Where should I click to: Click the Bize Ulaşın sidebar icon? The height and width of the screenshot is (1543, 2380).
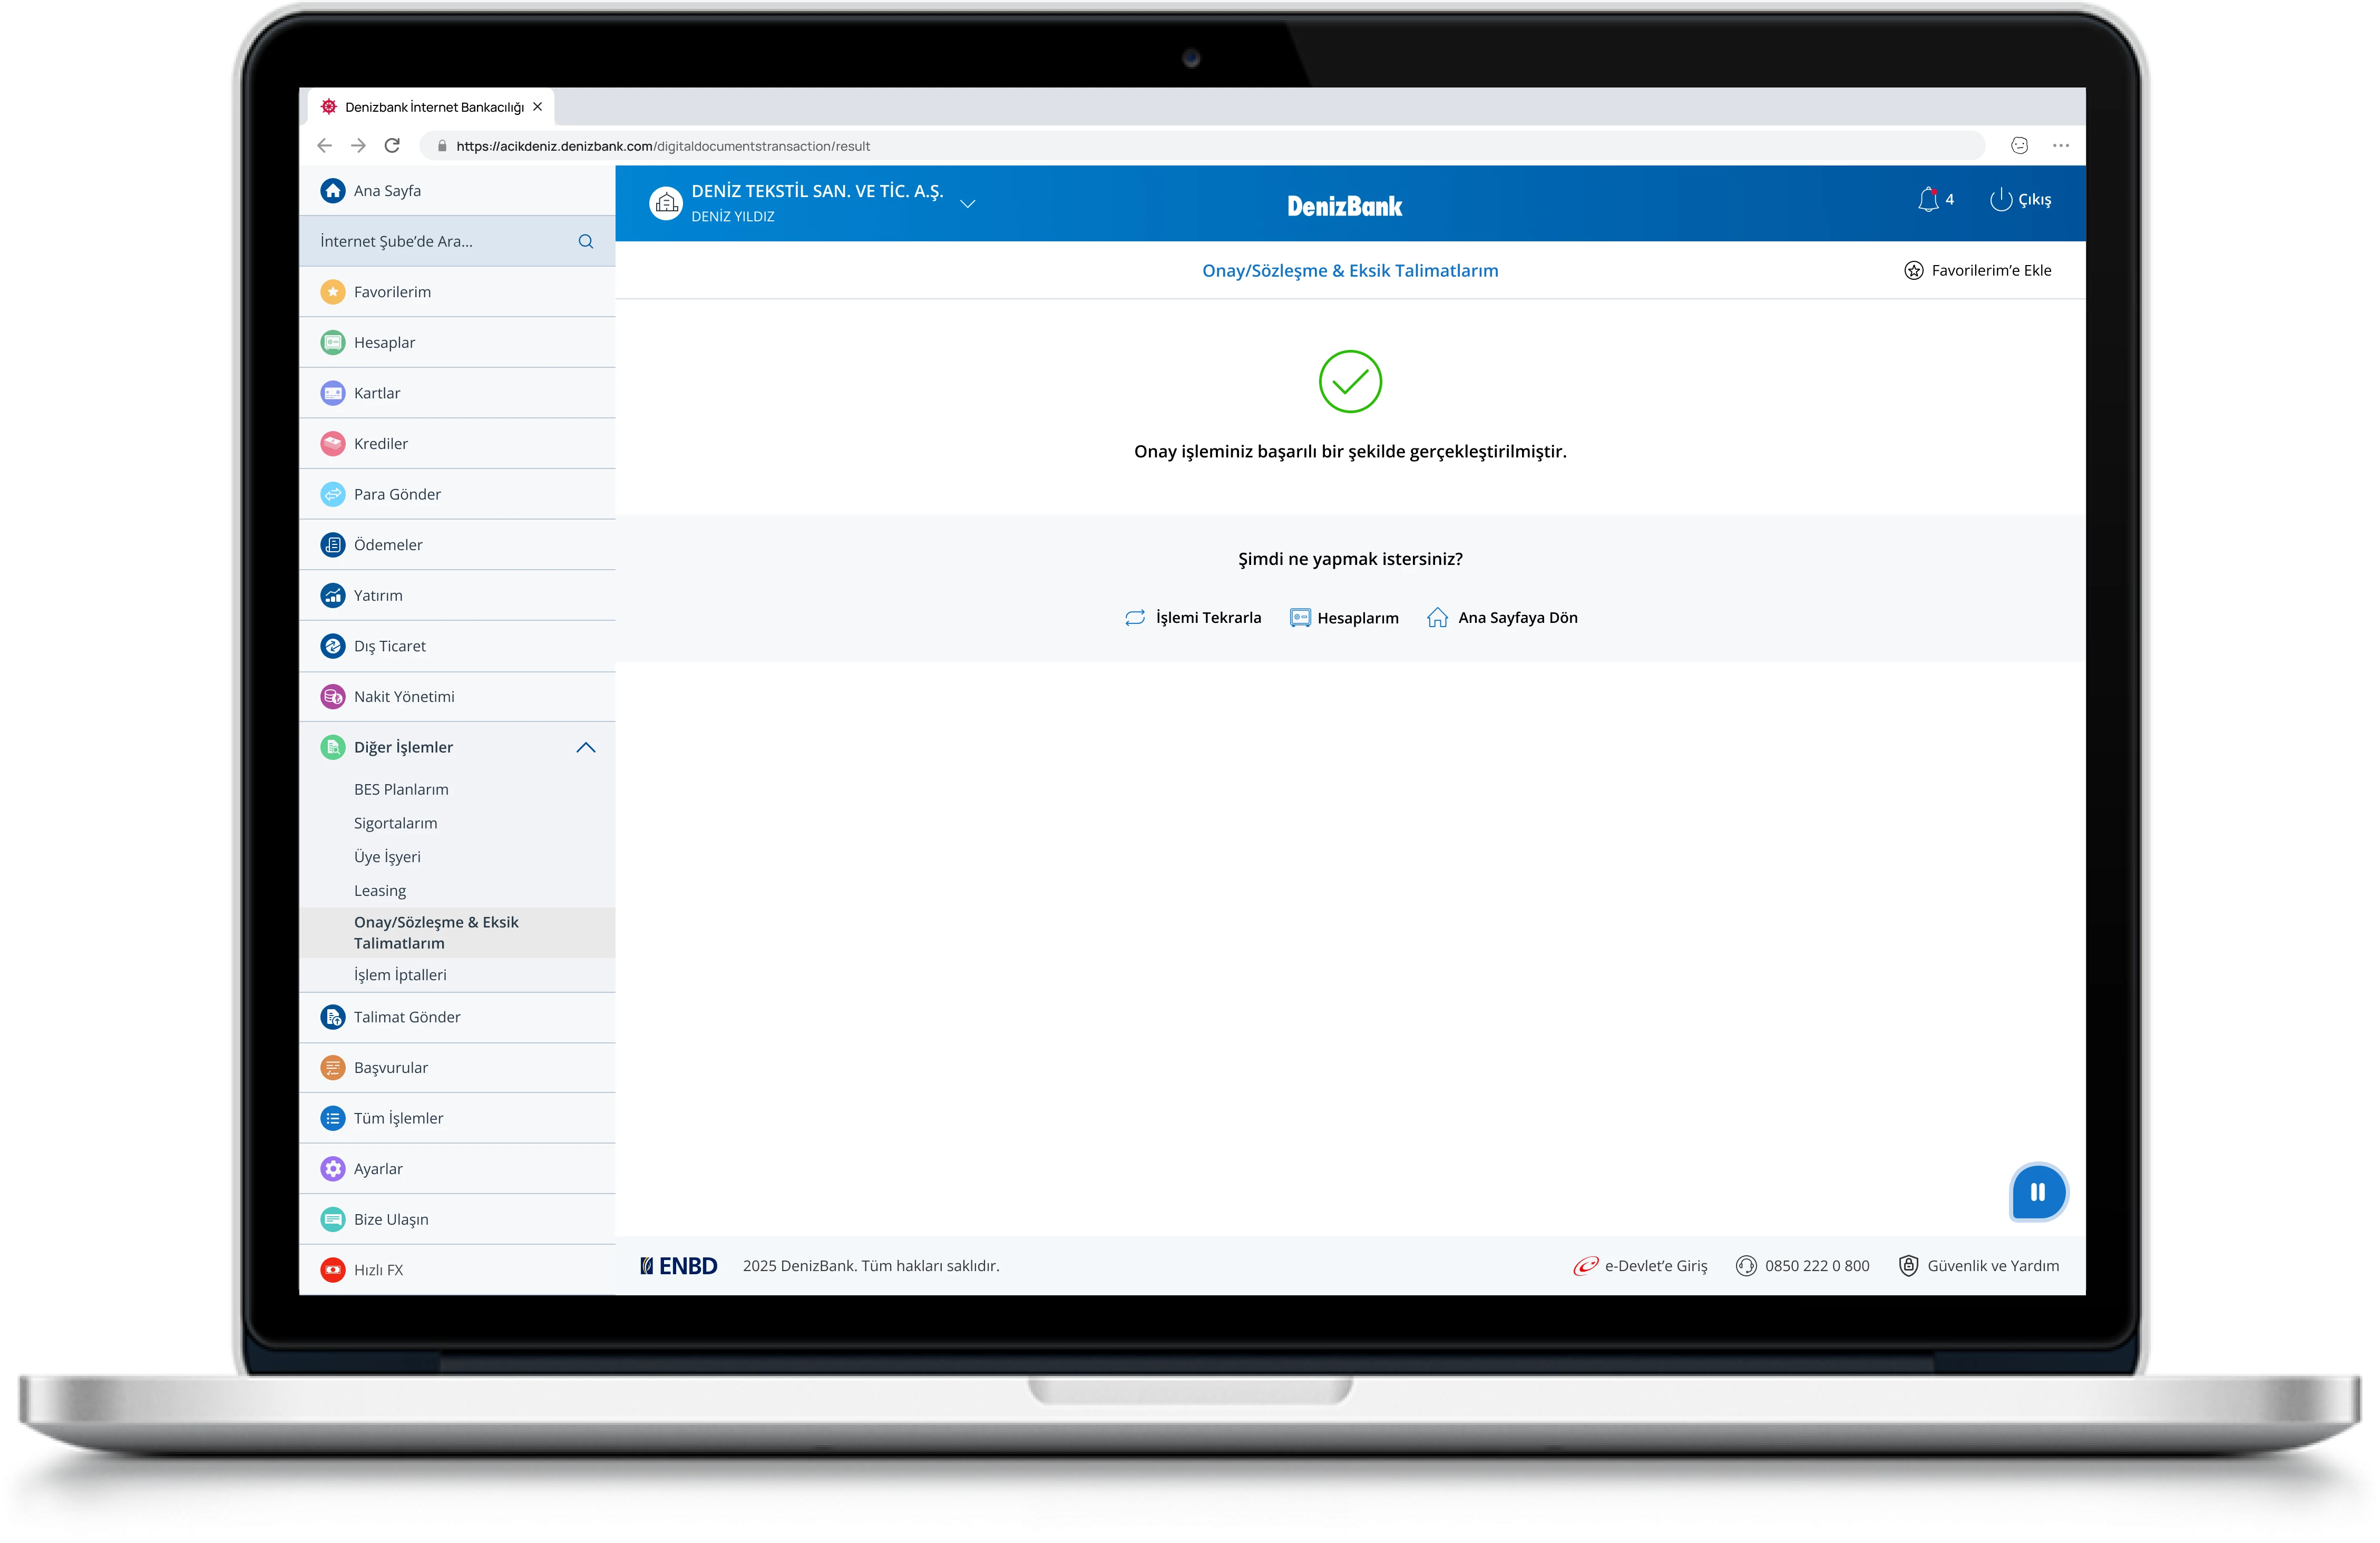[x=333, y=1220]
